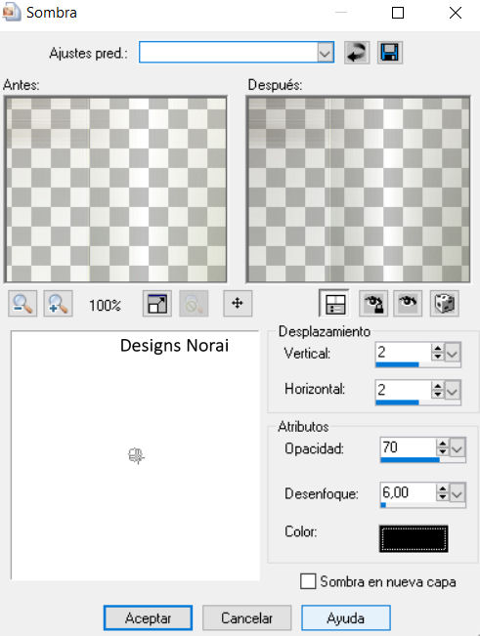Screen dimensions: 480x636
Task: Click the Aceptar button
Action: point(148,618)
